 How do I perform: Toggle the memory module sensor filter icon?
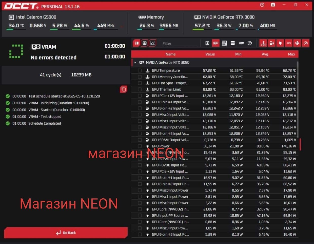pos(241,43)
